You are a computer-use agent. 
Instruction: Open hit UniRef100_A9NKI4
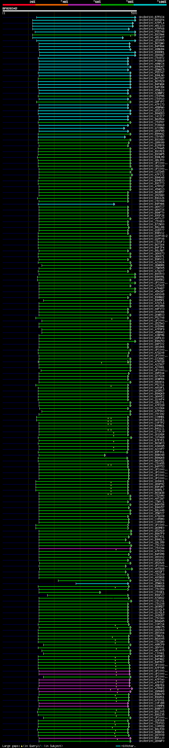pyautogui.click(x=152, y=64)
